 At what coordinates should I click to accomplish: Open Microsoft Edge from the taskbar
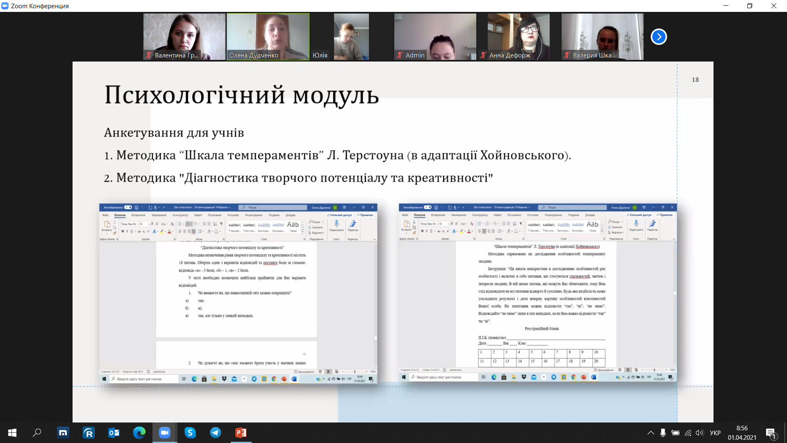tap(139, 433)
